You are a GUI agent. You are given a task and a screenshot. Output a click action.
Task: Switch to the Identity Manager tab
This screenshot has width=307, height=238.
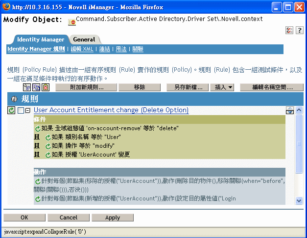coord(41,40)
